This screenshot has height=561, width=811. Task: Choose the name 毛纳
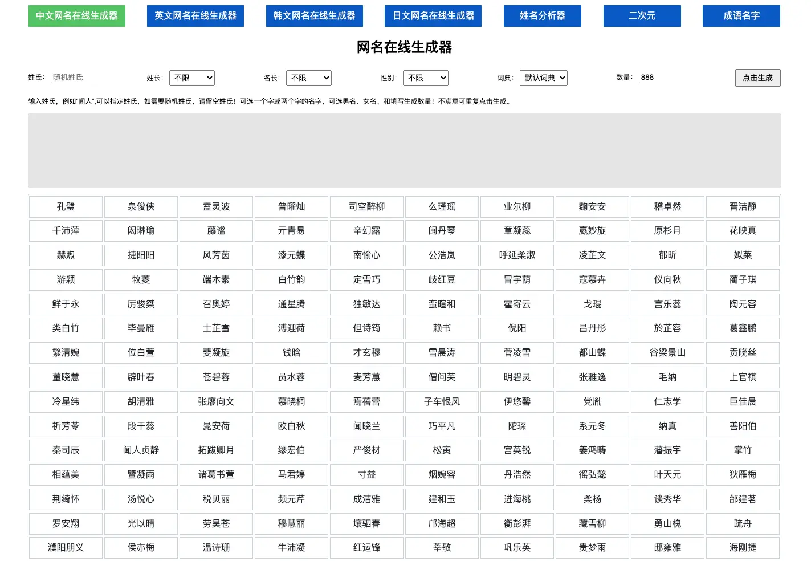click(x=668, y=377)
